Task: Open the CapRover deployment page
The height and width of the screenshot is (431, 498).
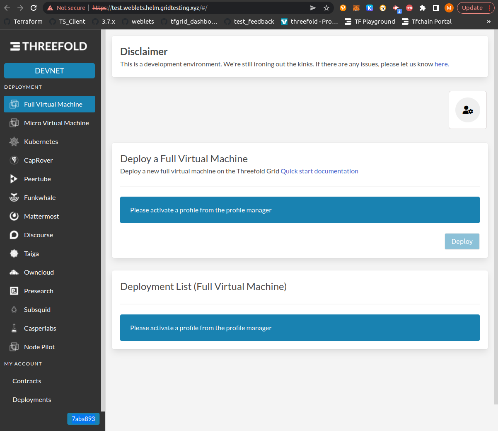Action: point(38,160)
